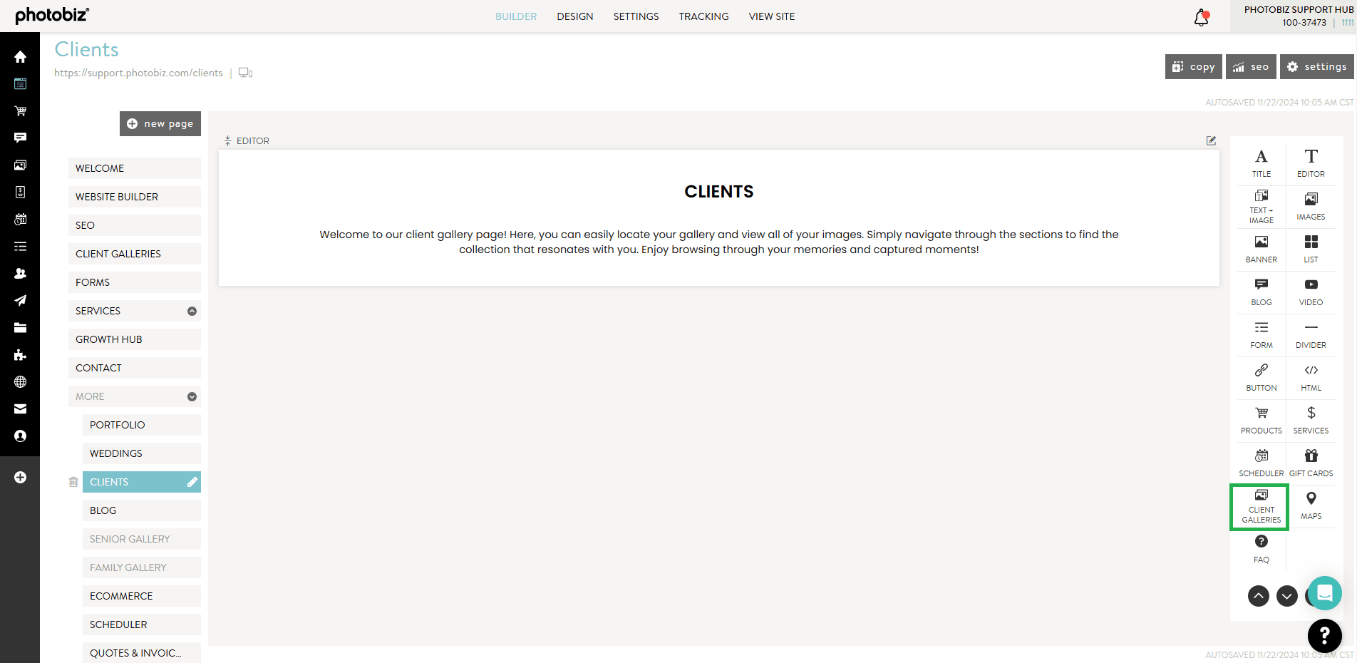Image resolution: width=1357 pixels, height=663 pixels.
Task: Add a Title block from the palette
Action: pyautogui.click(x=1261, y=163)
